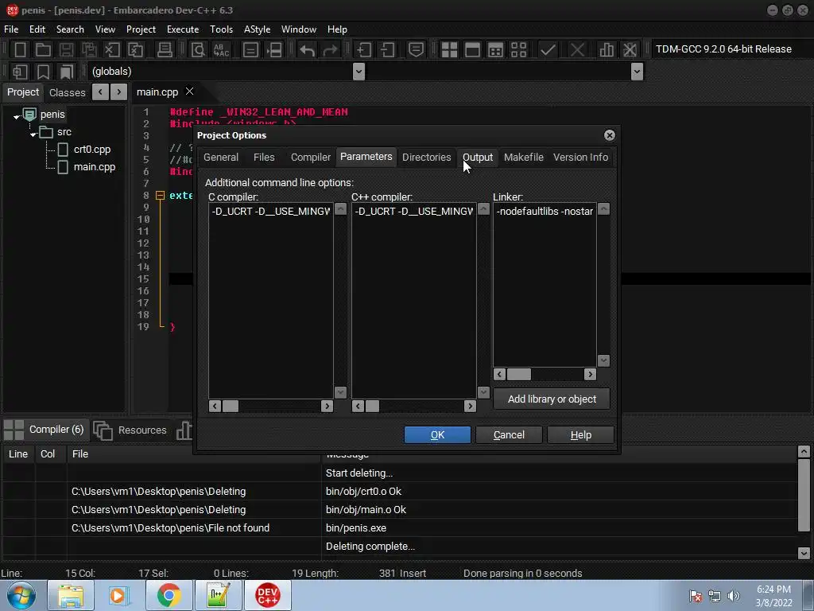Screen dimensions: 814x611
Task: Click the Close All files icon
Action: [135, 50]
